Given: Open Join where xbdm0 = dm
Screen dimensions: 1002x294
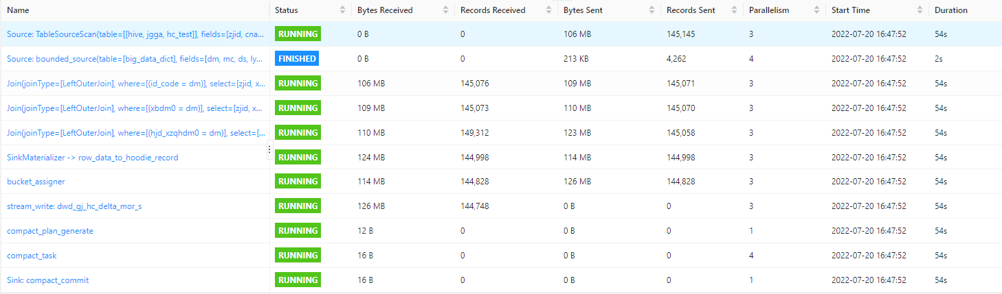Looking at the screenshot, I should pos(135,108).
